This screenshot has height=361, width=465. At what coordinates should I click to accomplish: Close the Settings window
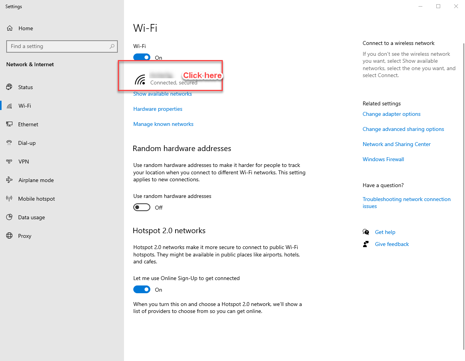[x=456, y=6]
